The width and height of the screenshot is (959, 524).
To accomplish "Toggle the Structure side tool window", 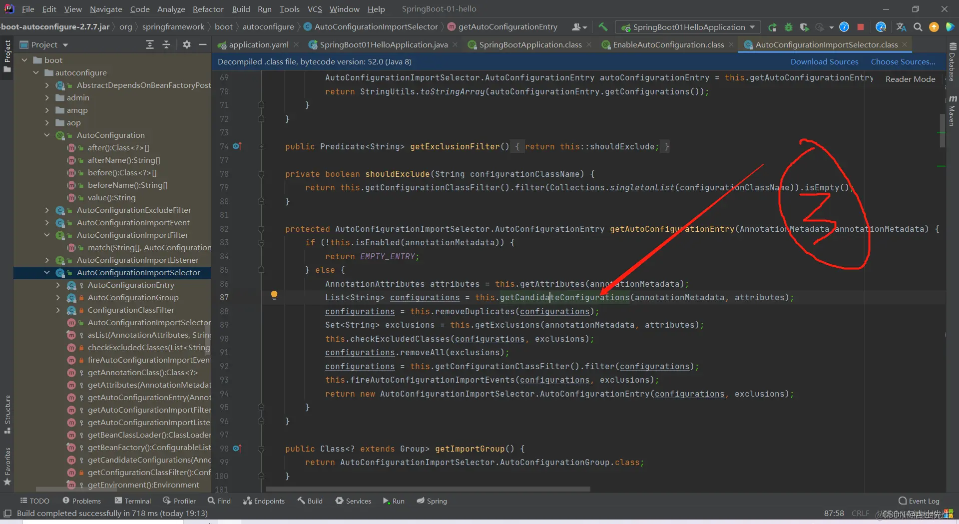I will [x=7, y=415].
